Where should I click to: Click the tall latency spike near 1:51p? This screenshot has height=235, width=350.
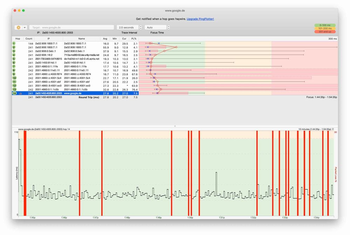coord(216,183)
